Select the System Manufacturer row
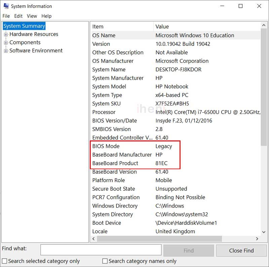The width and height of the screenshot is (269, 267). tap(175, 78)
